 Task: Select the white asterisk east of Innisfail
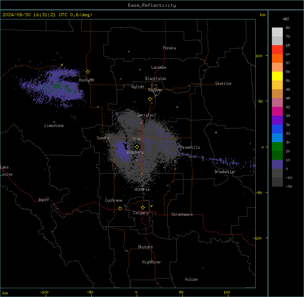tap(177, 107)
